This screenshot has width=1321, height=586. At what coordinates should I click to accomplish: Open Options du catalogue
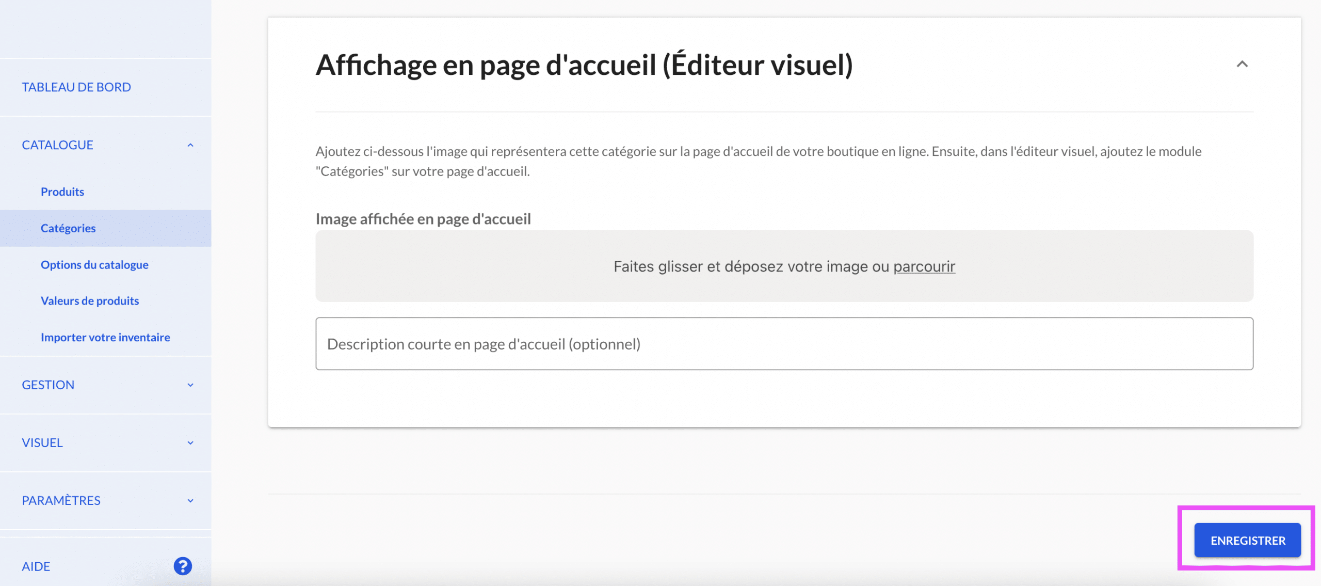click(94, 265)
